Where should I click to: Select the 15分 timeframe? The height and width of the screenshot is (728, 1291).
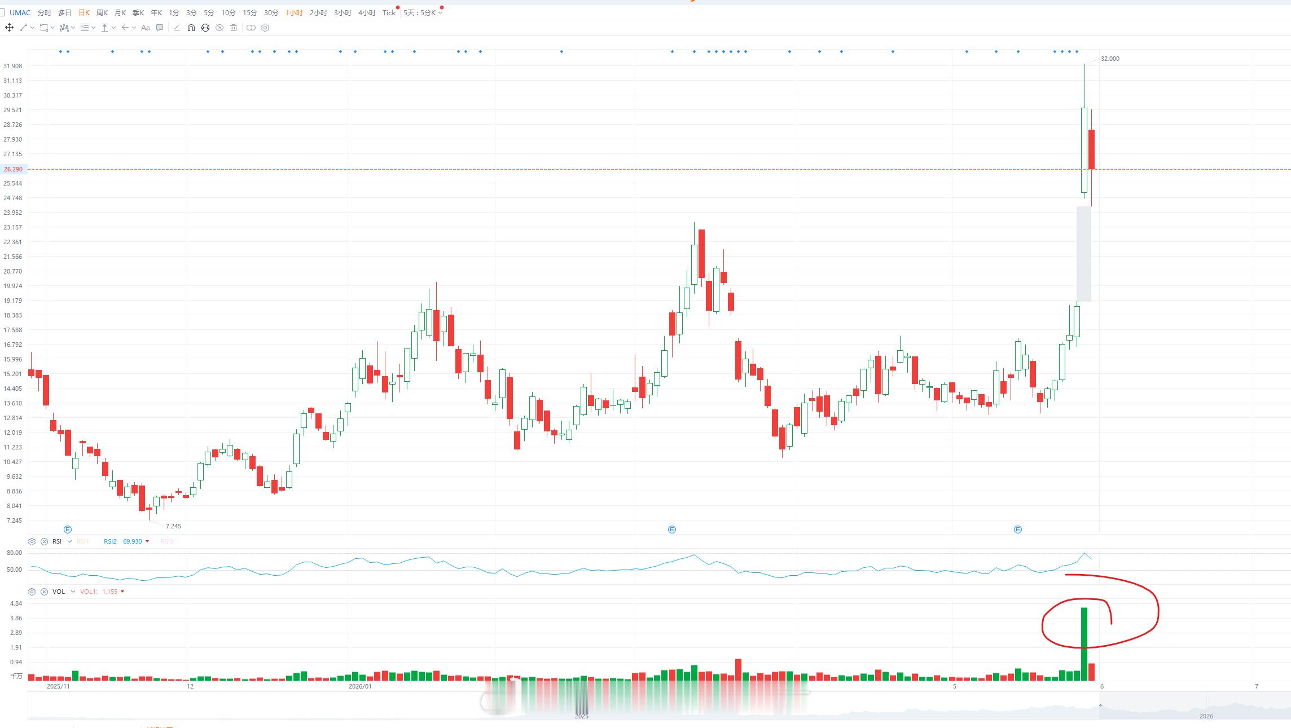[x=249, y=12]
